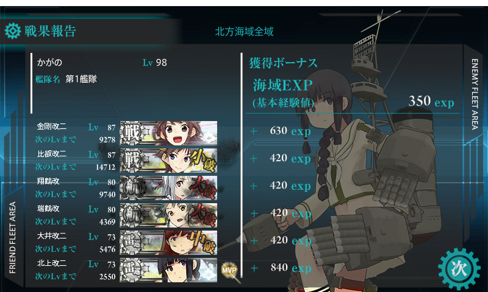Click the admiral name かがの

49,63
